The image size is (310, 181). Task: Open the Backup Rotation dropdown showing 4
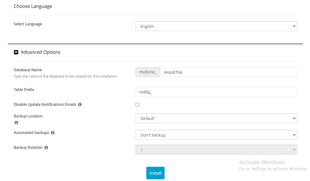(216, 149)
